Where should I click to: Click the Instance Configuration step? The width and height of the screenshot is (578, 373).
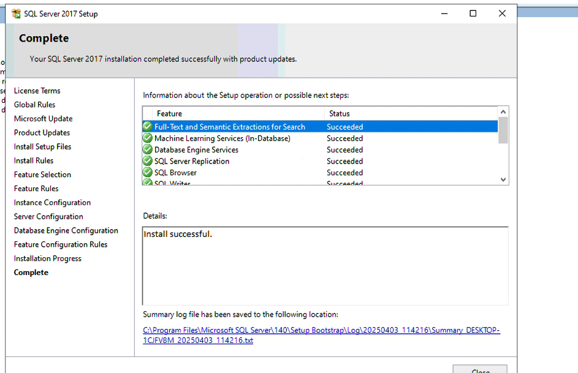pyautogui.click(x=52, y=203)
